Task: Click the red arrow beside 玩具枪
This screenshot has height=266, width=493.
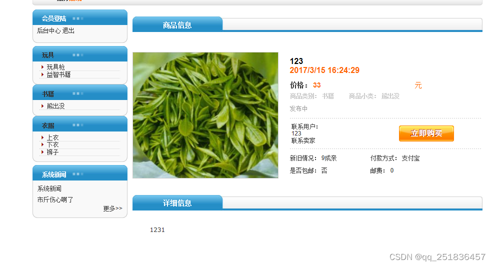Action: pos(42,67)
